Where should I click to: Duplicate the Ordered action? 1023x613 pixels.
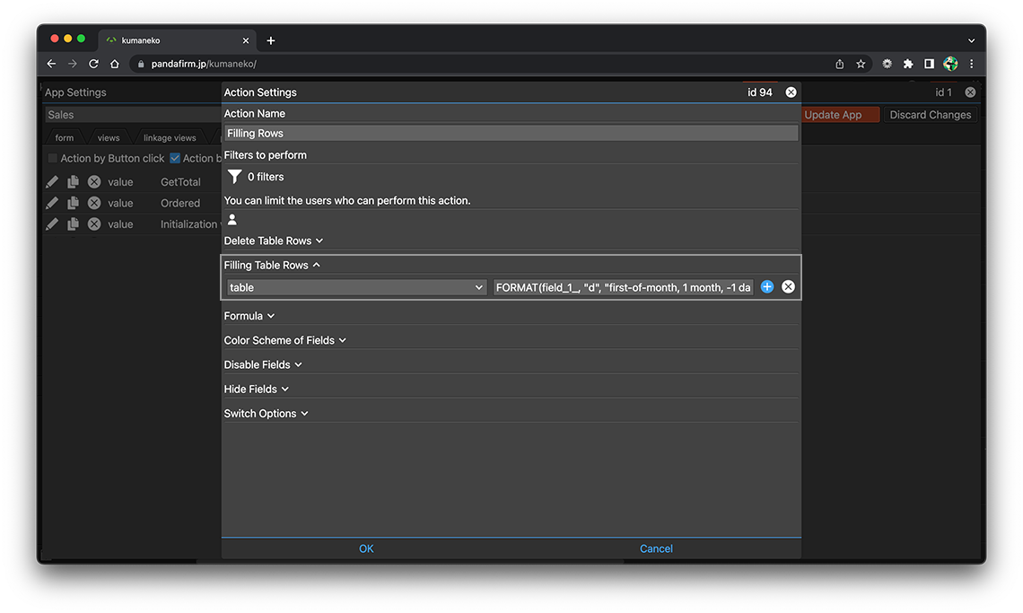(x=74, y=203)
